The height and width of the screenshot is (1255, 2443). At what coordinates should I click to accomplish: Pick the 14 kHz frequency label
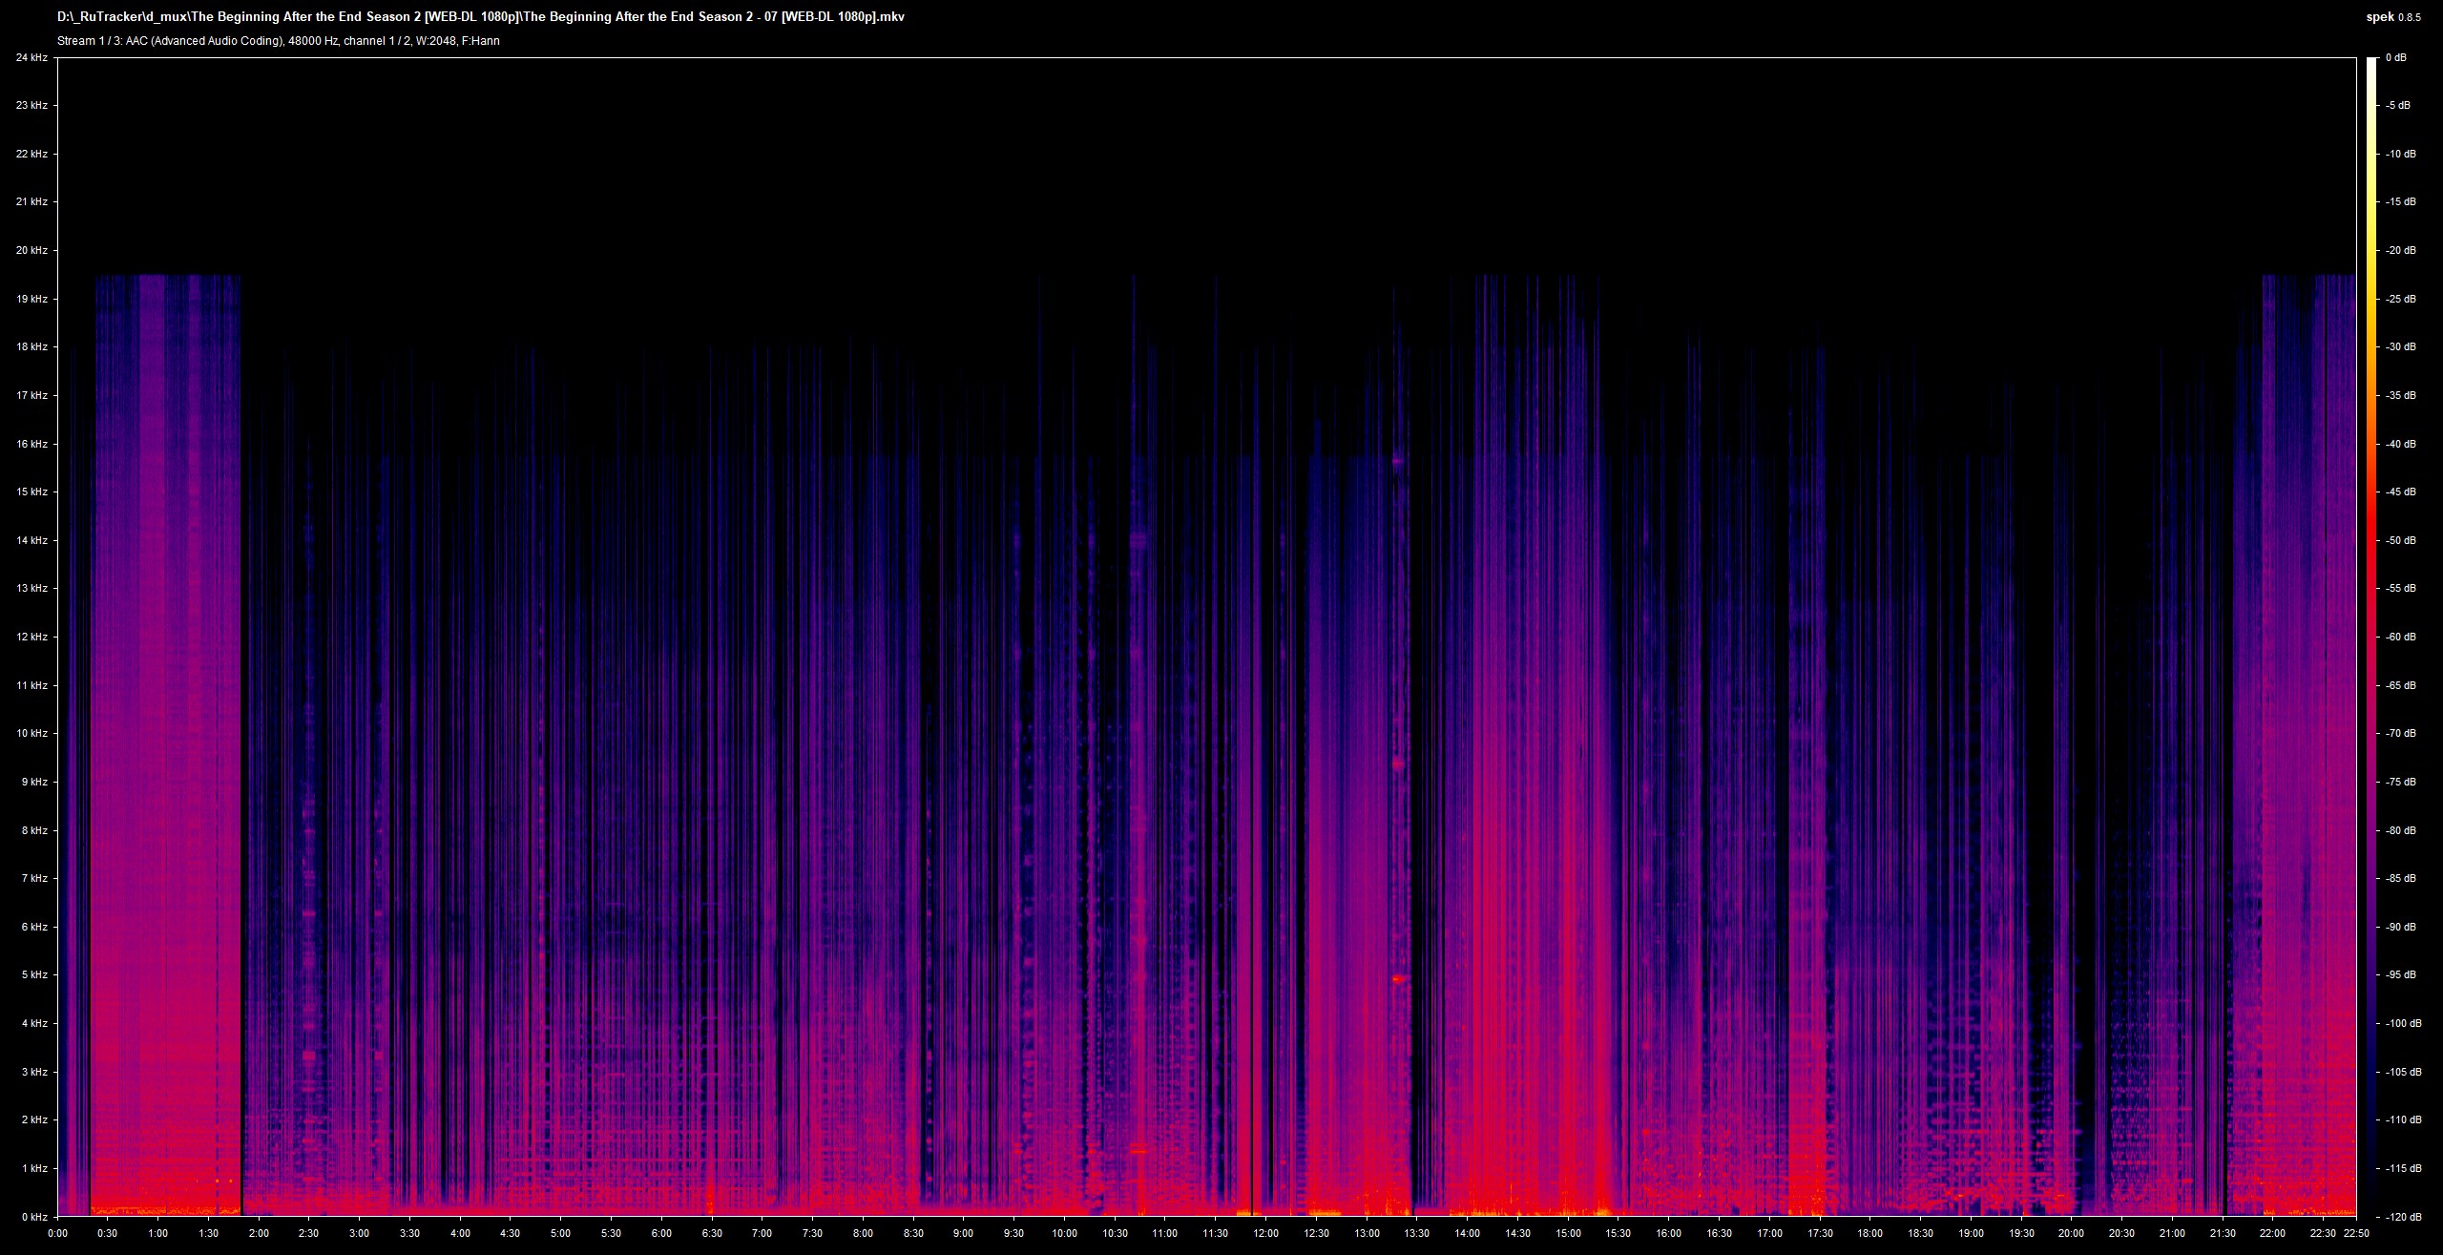click(x=31, y=541)
